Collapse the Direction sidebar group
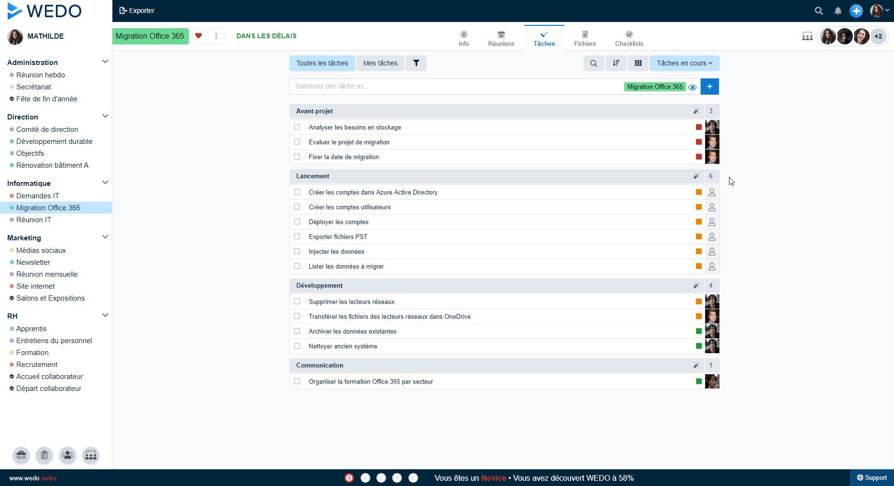 (105, 116)
